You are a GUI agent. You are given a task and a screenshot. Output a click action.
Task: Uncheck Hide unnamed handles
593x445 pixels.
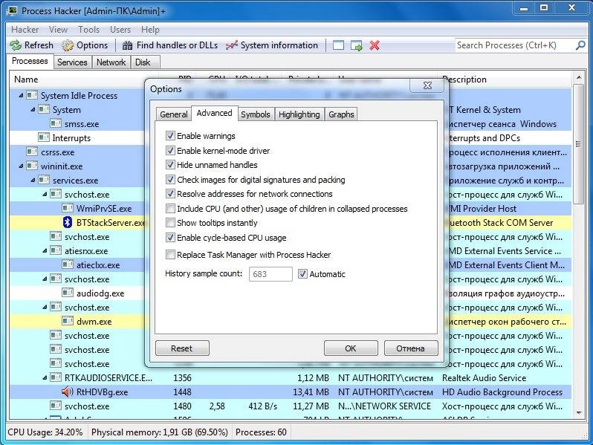coord(170,165)
